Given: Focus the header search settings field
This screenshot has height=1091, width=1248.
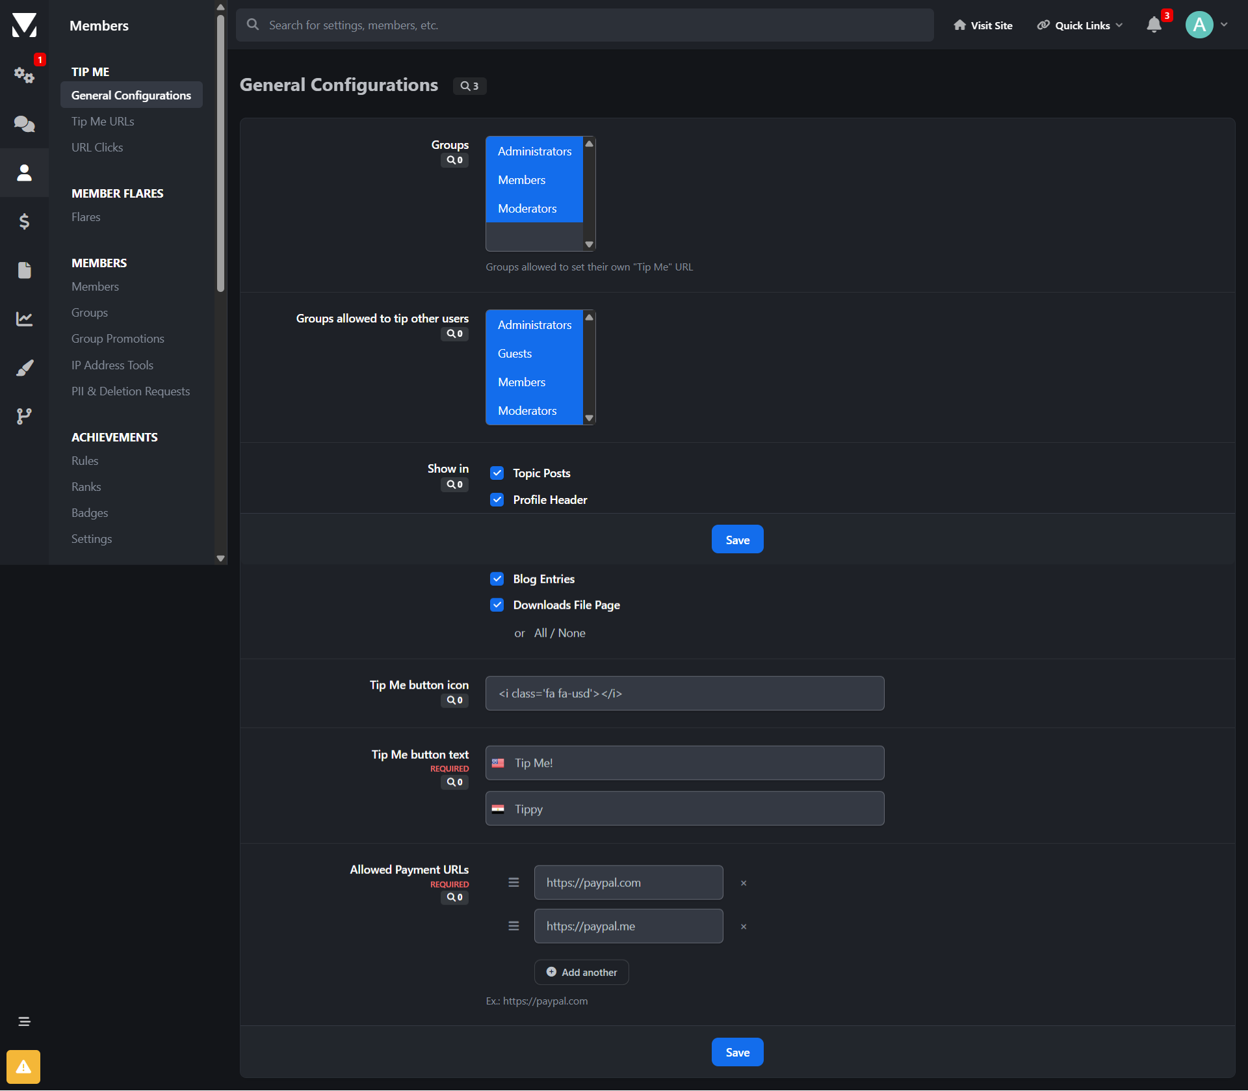Looking at the screenshot, I should [585, 25].
